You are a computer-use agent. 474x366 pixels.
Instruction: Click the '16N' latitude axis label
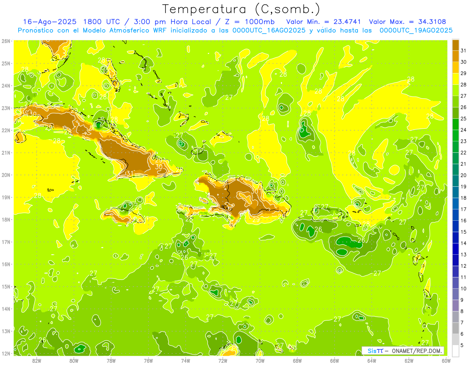(x=6, y=264)
